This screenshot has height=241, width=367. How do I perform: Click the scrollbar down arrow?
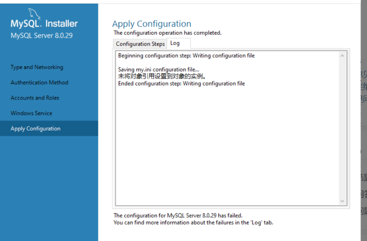click(x=342, y=200)
